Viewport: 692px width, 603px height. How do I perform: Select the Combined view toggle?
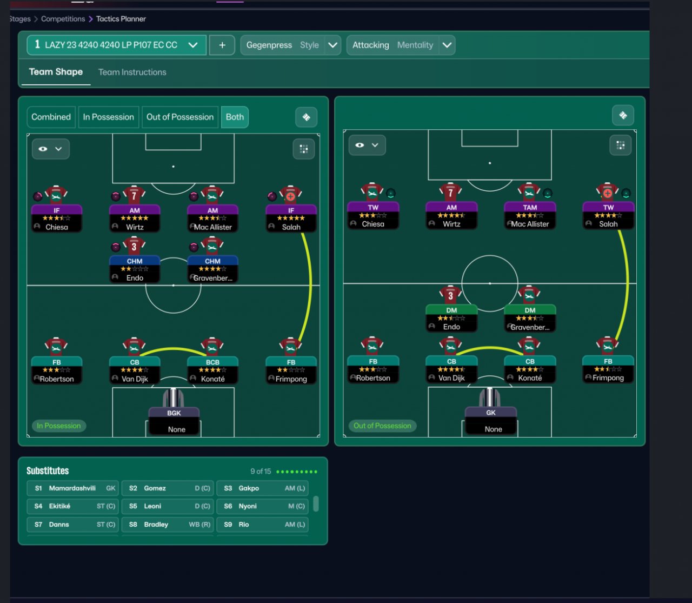tap(51, 117)
